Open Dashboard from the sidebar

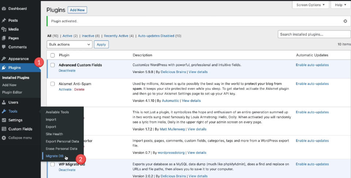point(18,9)
